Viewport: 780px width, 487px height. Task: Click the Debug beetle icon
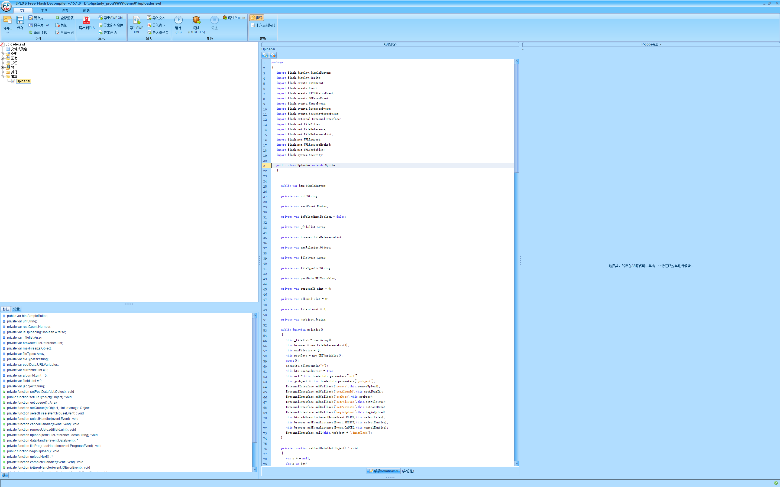(x=196, y=20)
